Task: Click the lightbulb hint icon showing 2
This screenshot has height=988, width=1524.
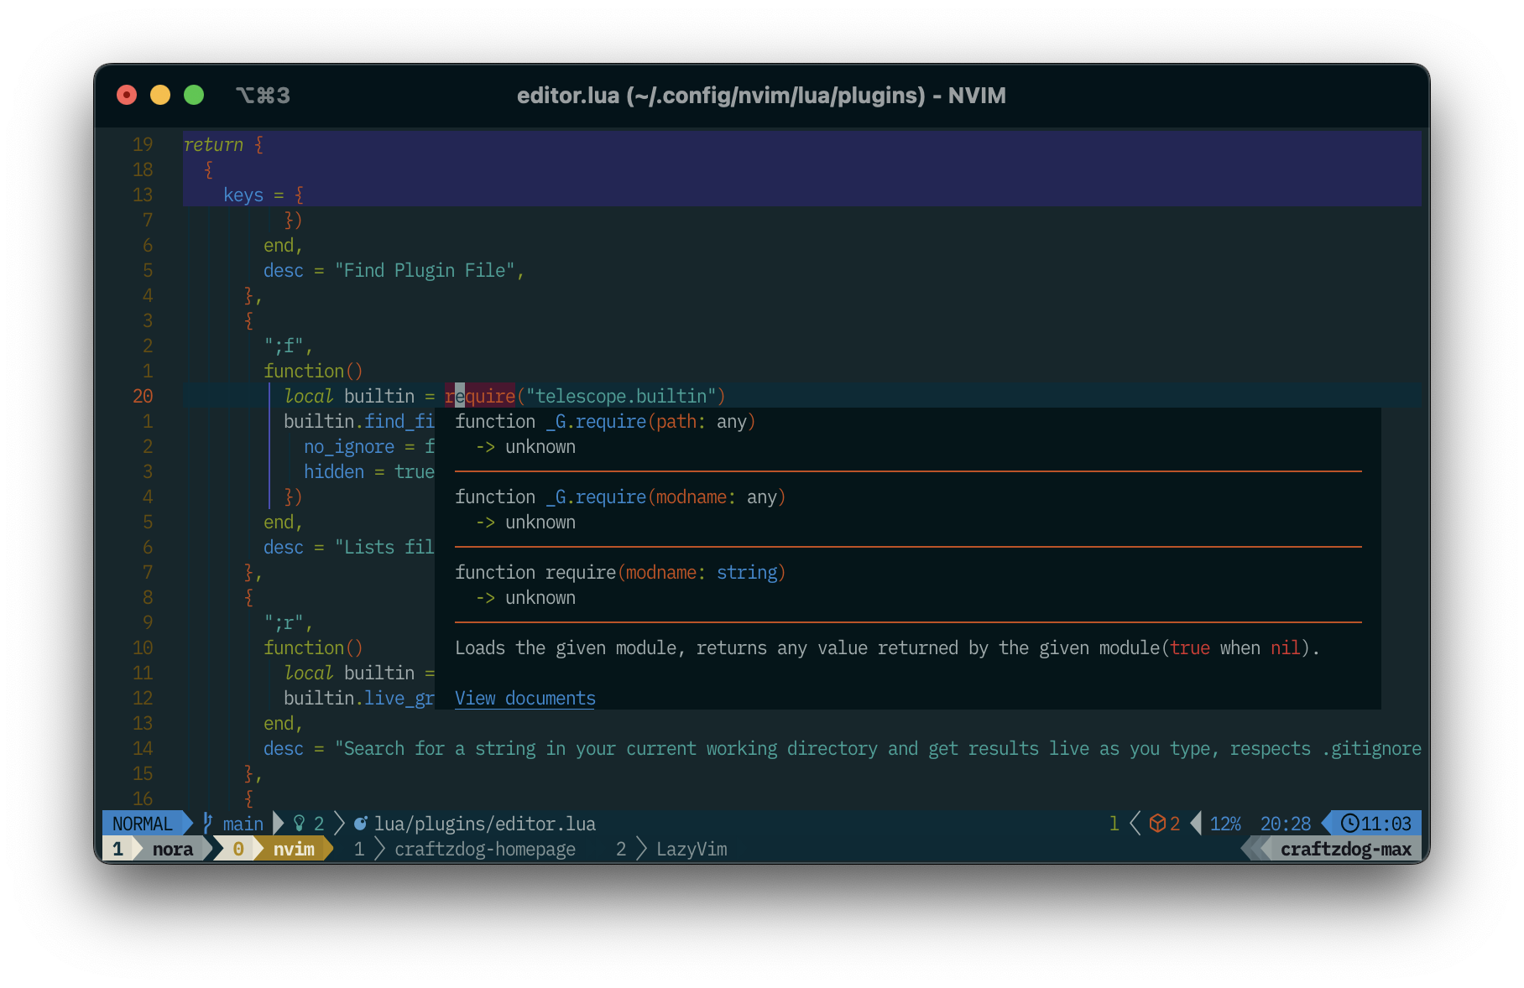Action: pos(300,824)
